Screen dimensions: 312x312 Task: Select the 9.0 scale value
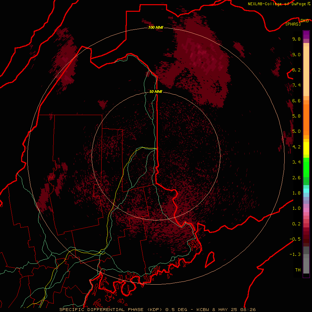tap(296, 54)
